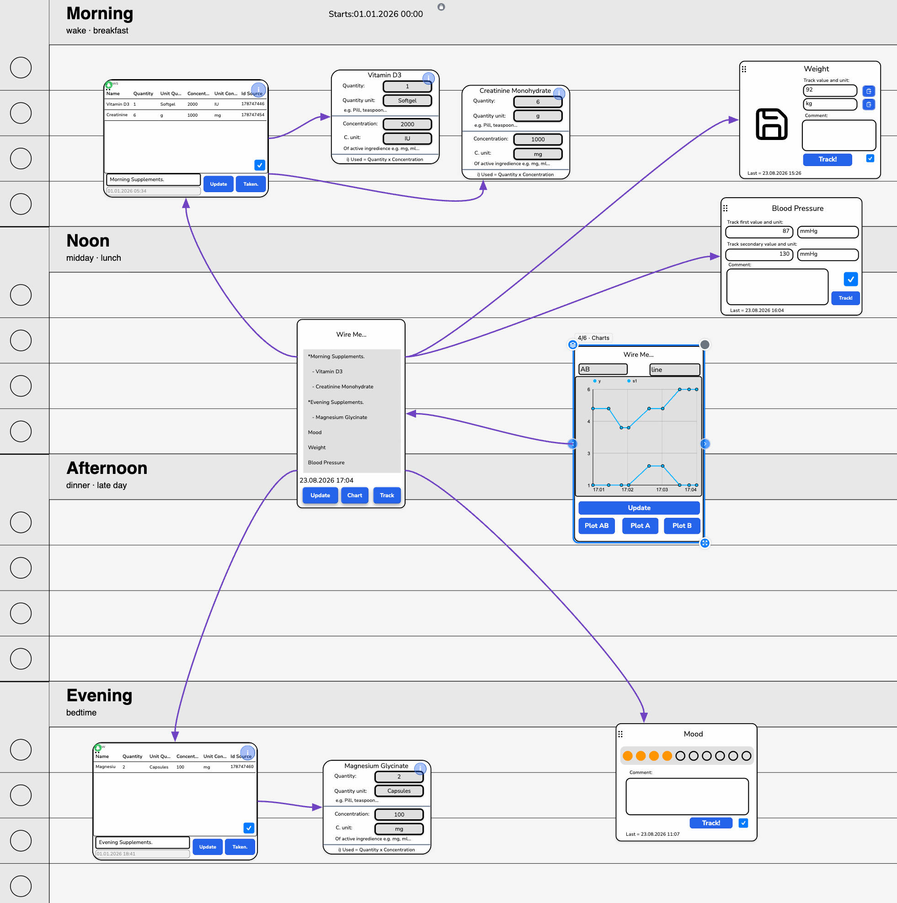The width and height of the screenshot is (897, 903).
Task: Select Blood Pressure in the Wire Me list
Action: (326, 462)
